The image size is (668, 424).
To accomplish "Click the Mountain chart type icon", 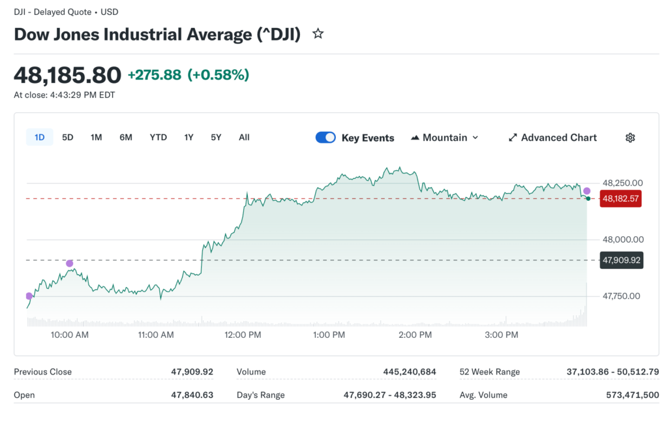I will click(x=415, y=138).
